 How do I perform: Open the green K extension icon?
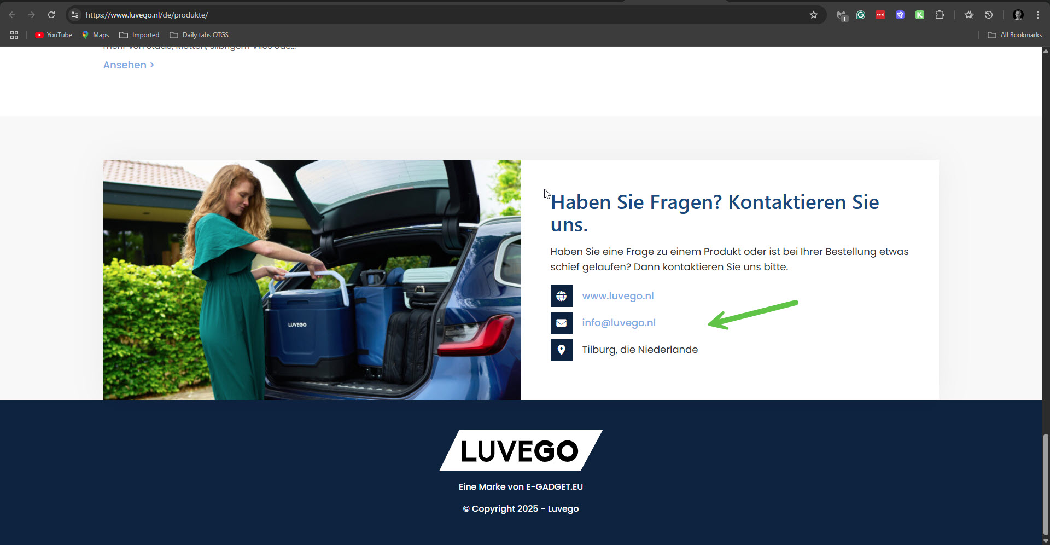point(920,15)
